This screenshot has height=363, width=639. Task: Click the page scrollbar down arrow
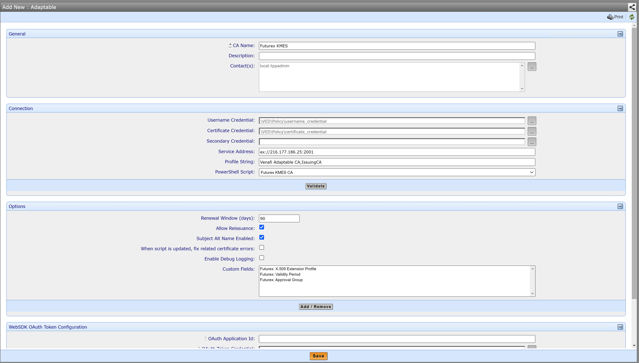[634, 346]
